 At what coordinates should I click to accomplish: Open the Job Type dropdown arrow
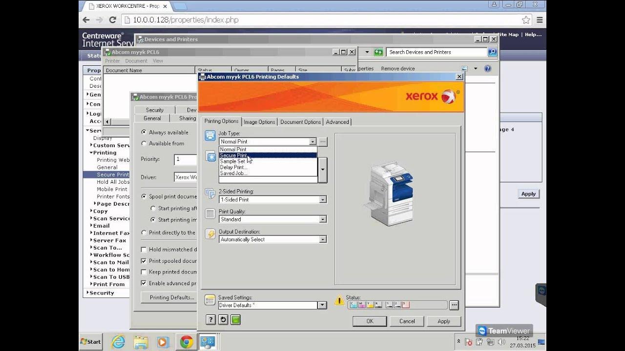312,142
